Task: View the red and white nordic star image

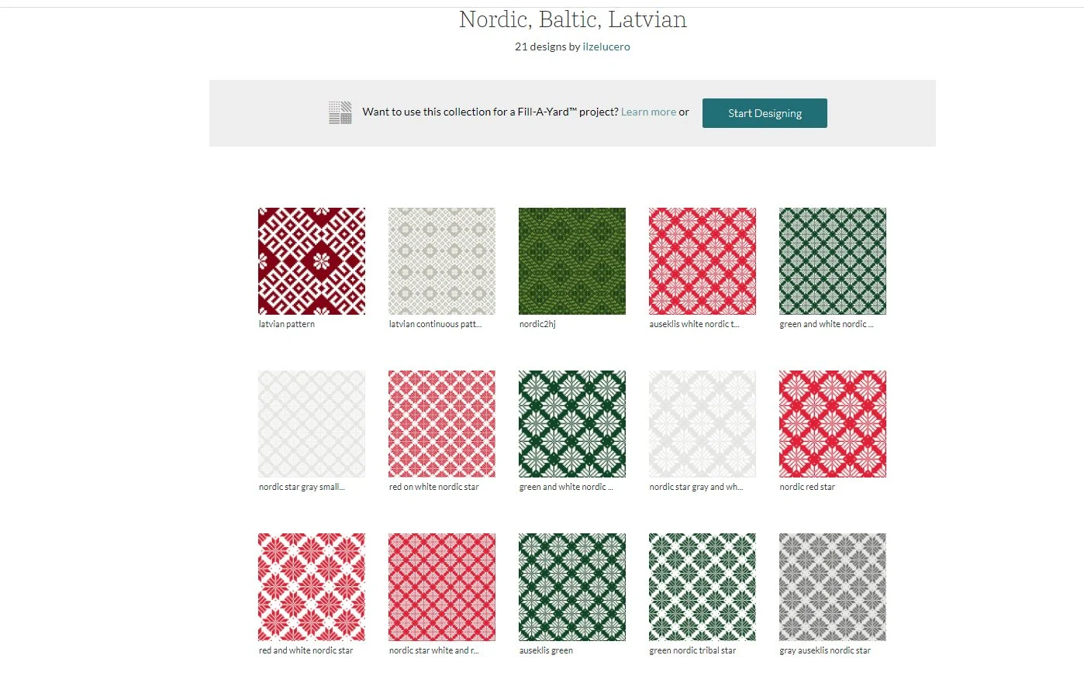Action: tap(312, 587)
